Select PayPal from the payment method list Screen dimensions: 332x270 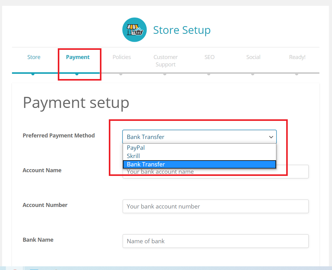click(135, 148)
